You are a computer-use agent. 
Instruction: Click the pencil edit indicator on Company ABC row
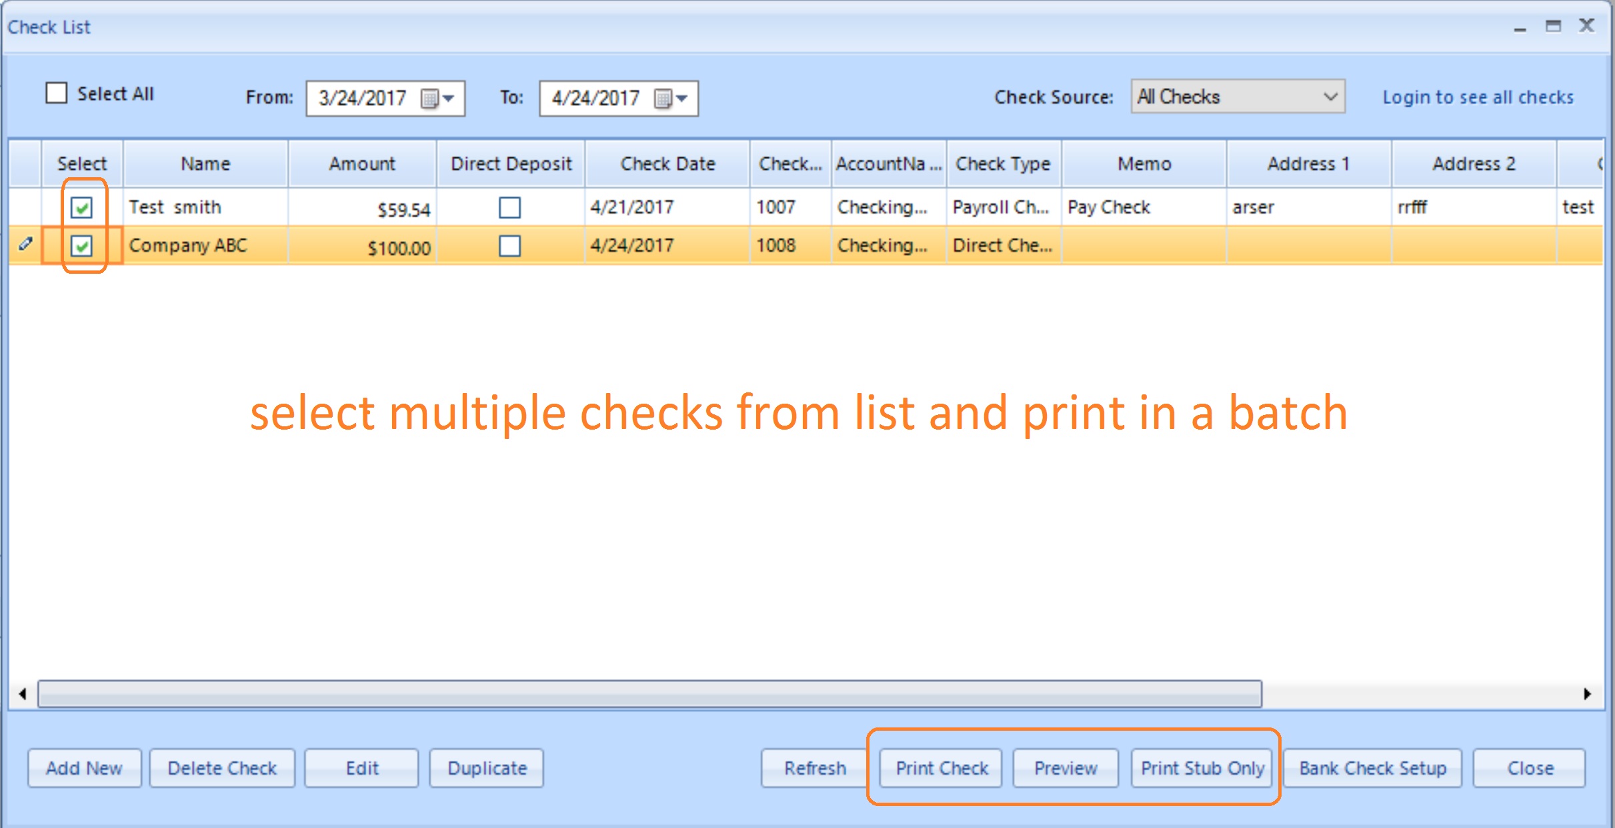[25, 244]
